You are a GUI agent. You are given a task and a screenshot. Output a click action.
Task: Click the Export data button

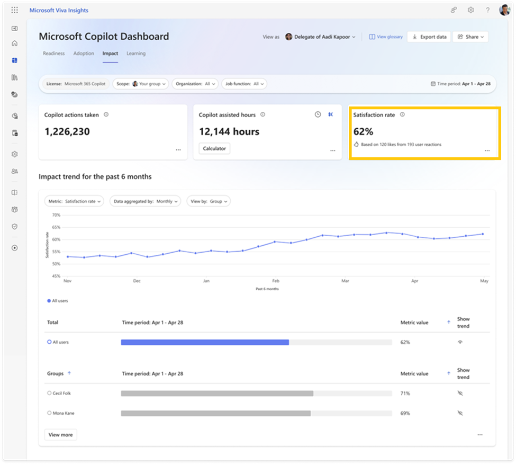tap(429, 37)
